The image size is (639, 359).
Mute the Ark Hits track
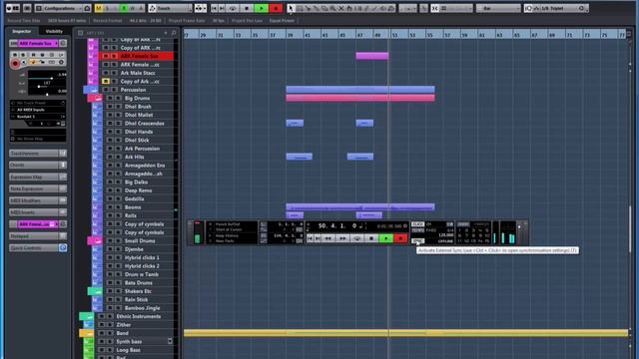click(x=110, y=157)
